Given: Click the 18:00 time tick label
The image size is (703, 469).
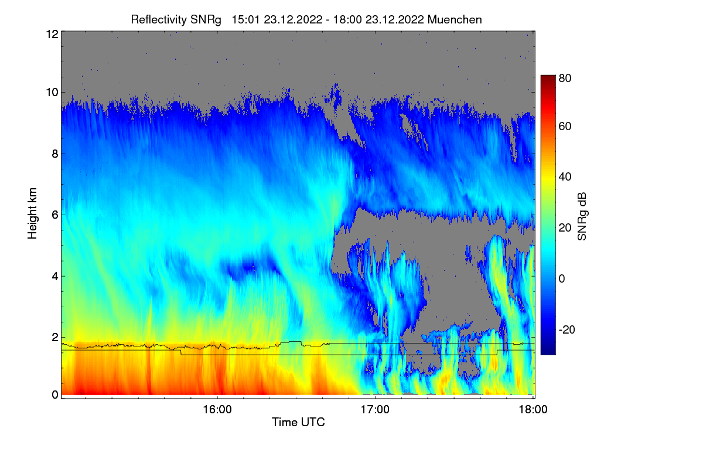Looking at the screenshot, I should pyautogui.click(x=532, y=409).
